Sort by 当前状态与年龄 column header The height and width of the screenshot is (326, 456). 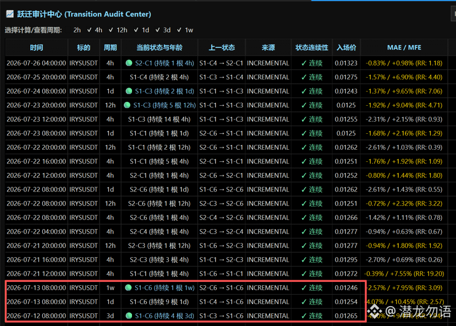[160, 47]
